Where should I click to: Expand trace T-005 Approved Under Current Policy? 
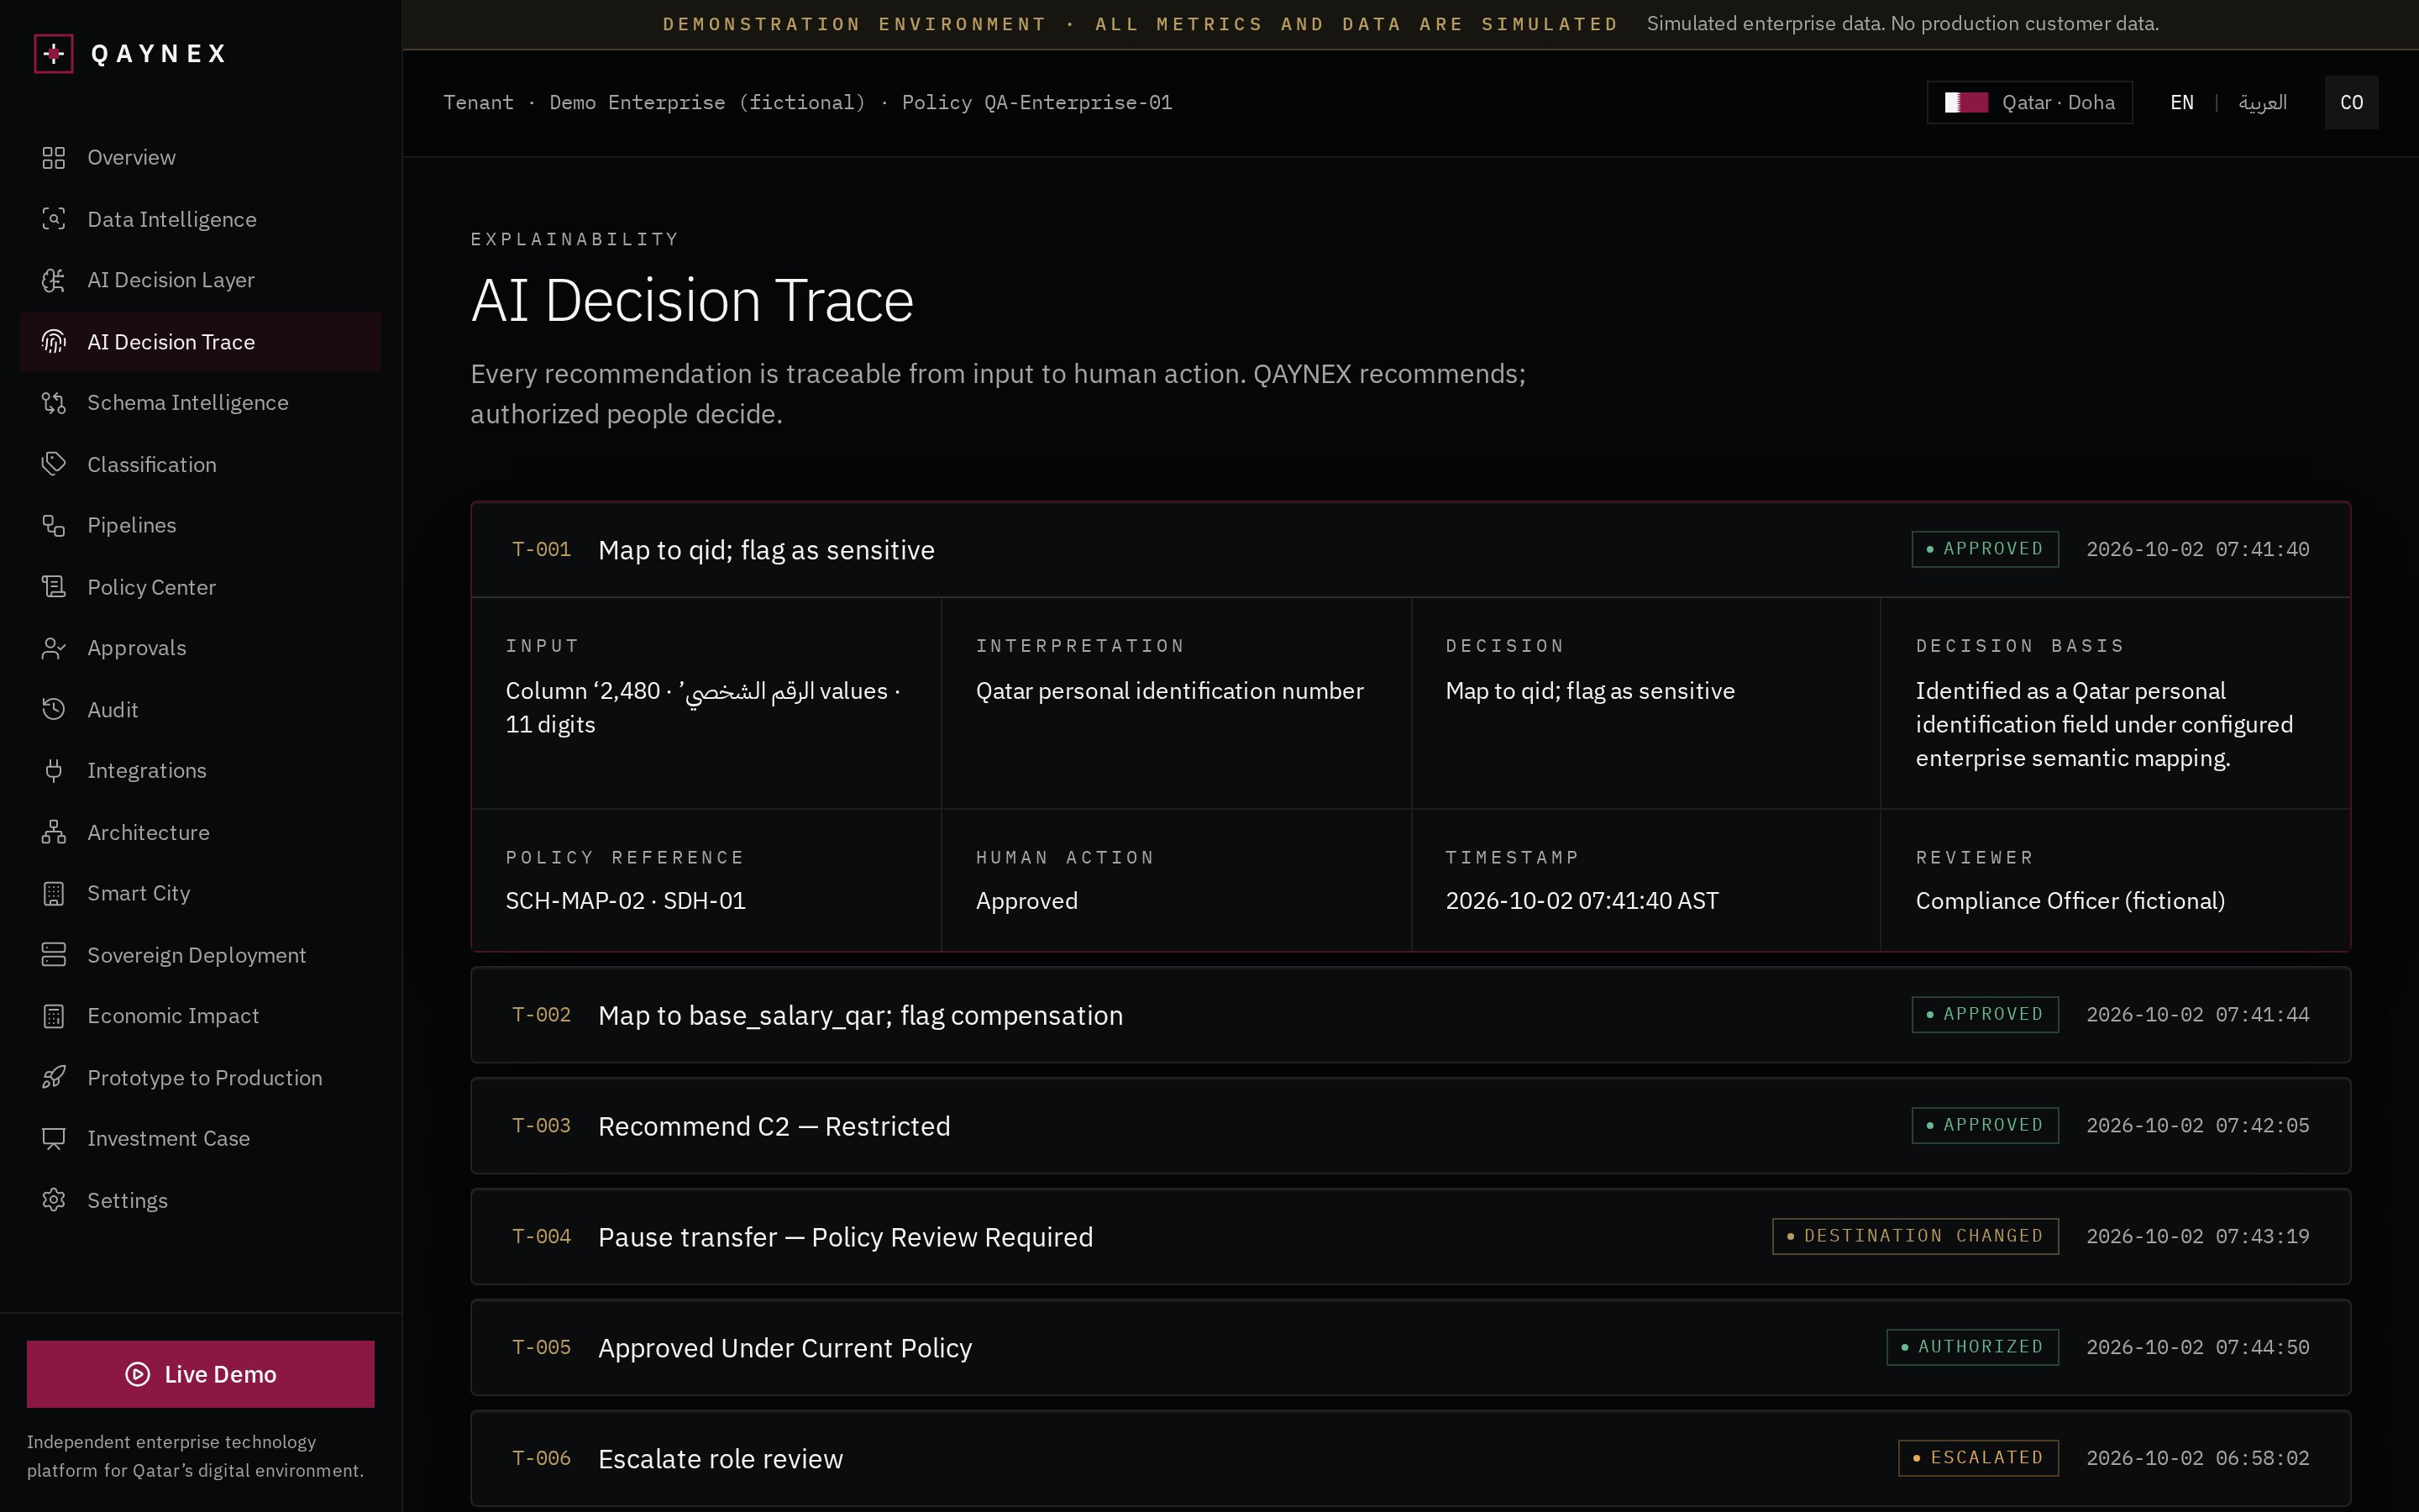pos(1410,1348)
